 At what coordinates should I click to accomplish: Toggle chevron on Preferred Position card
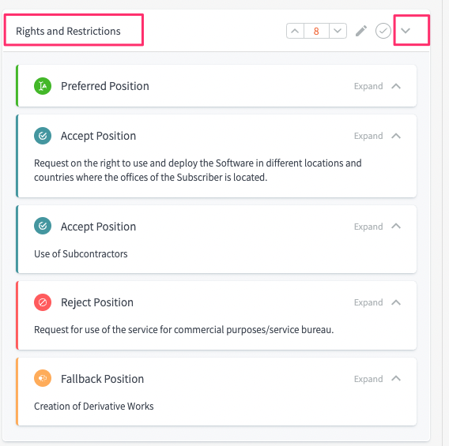pyautogui.click(x=396, y=86)
